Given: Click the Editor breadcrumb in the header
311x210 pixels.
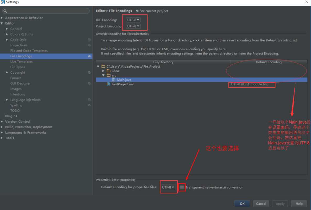Looking at the screenshot, I should (x=100, y=11).
